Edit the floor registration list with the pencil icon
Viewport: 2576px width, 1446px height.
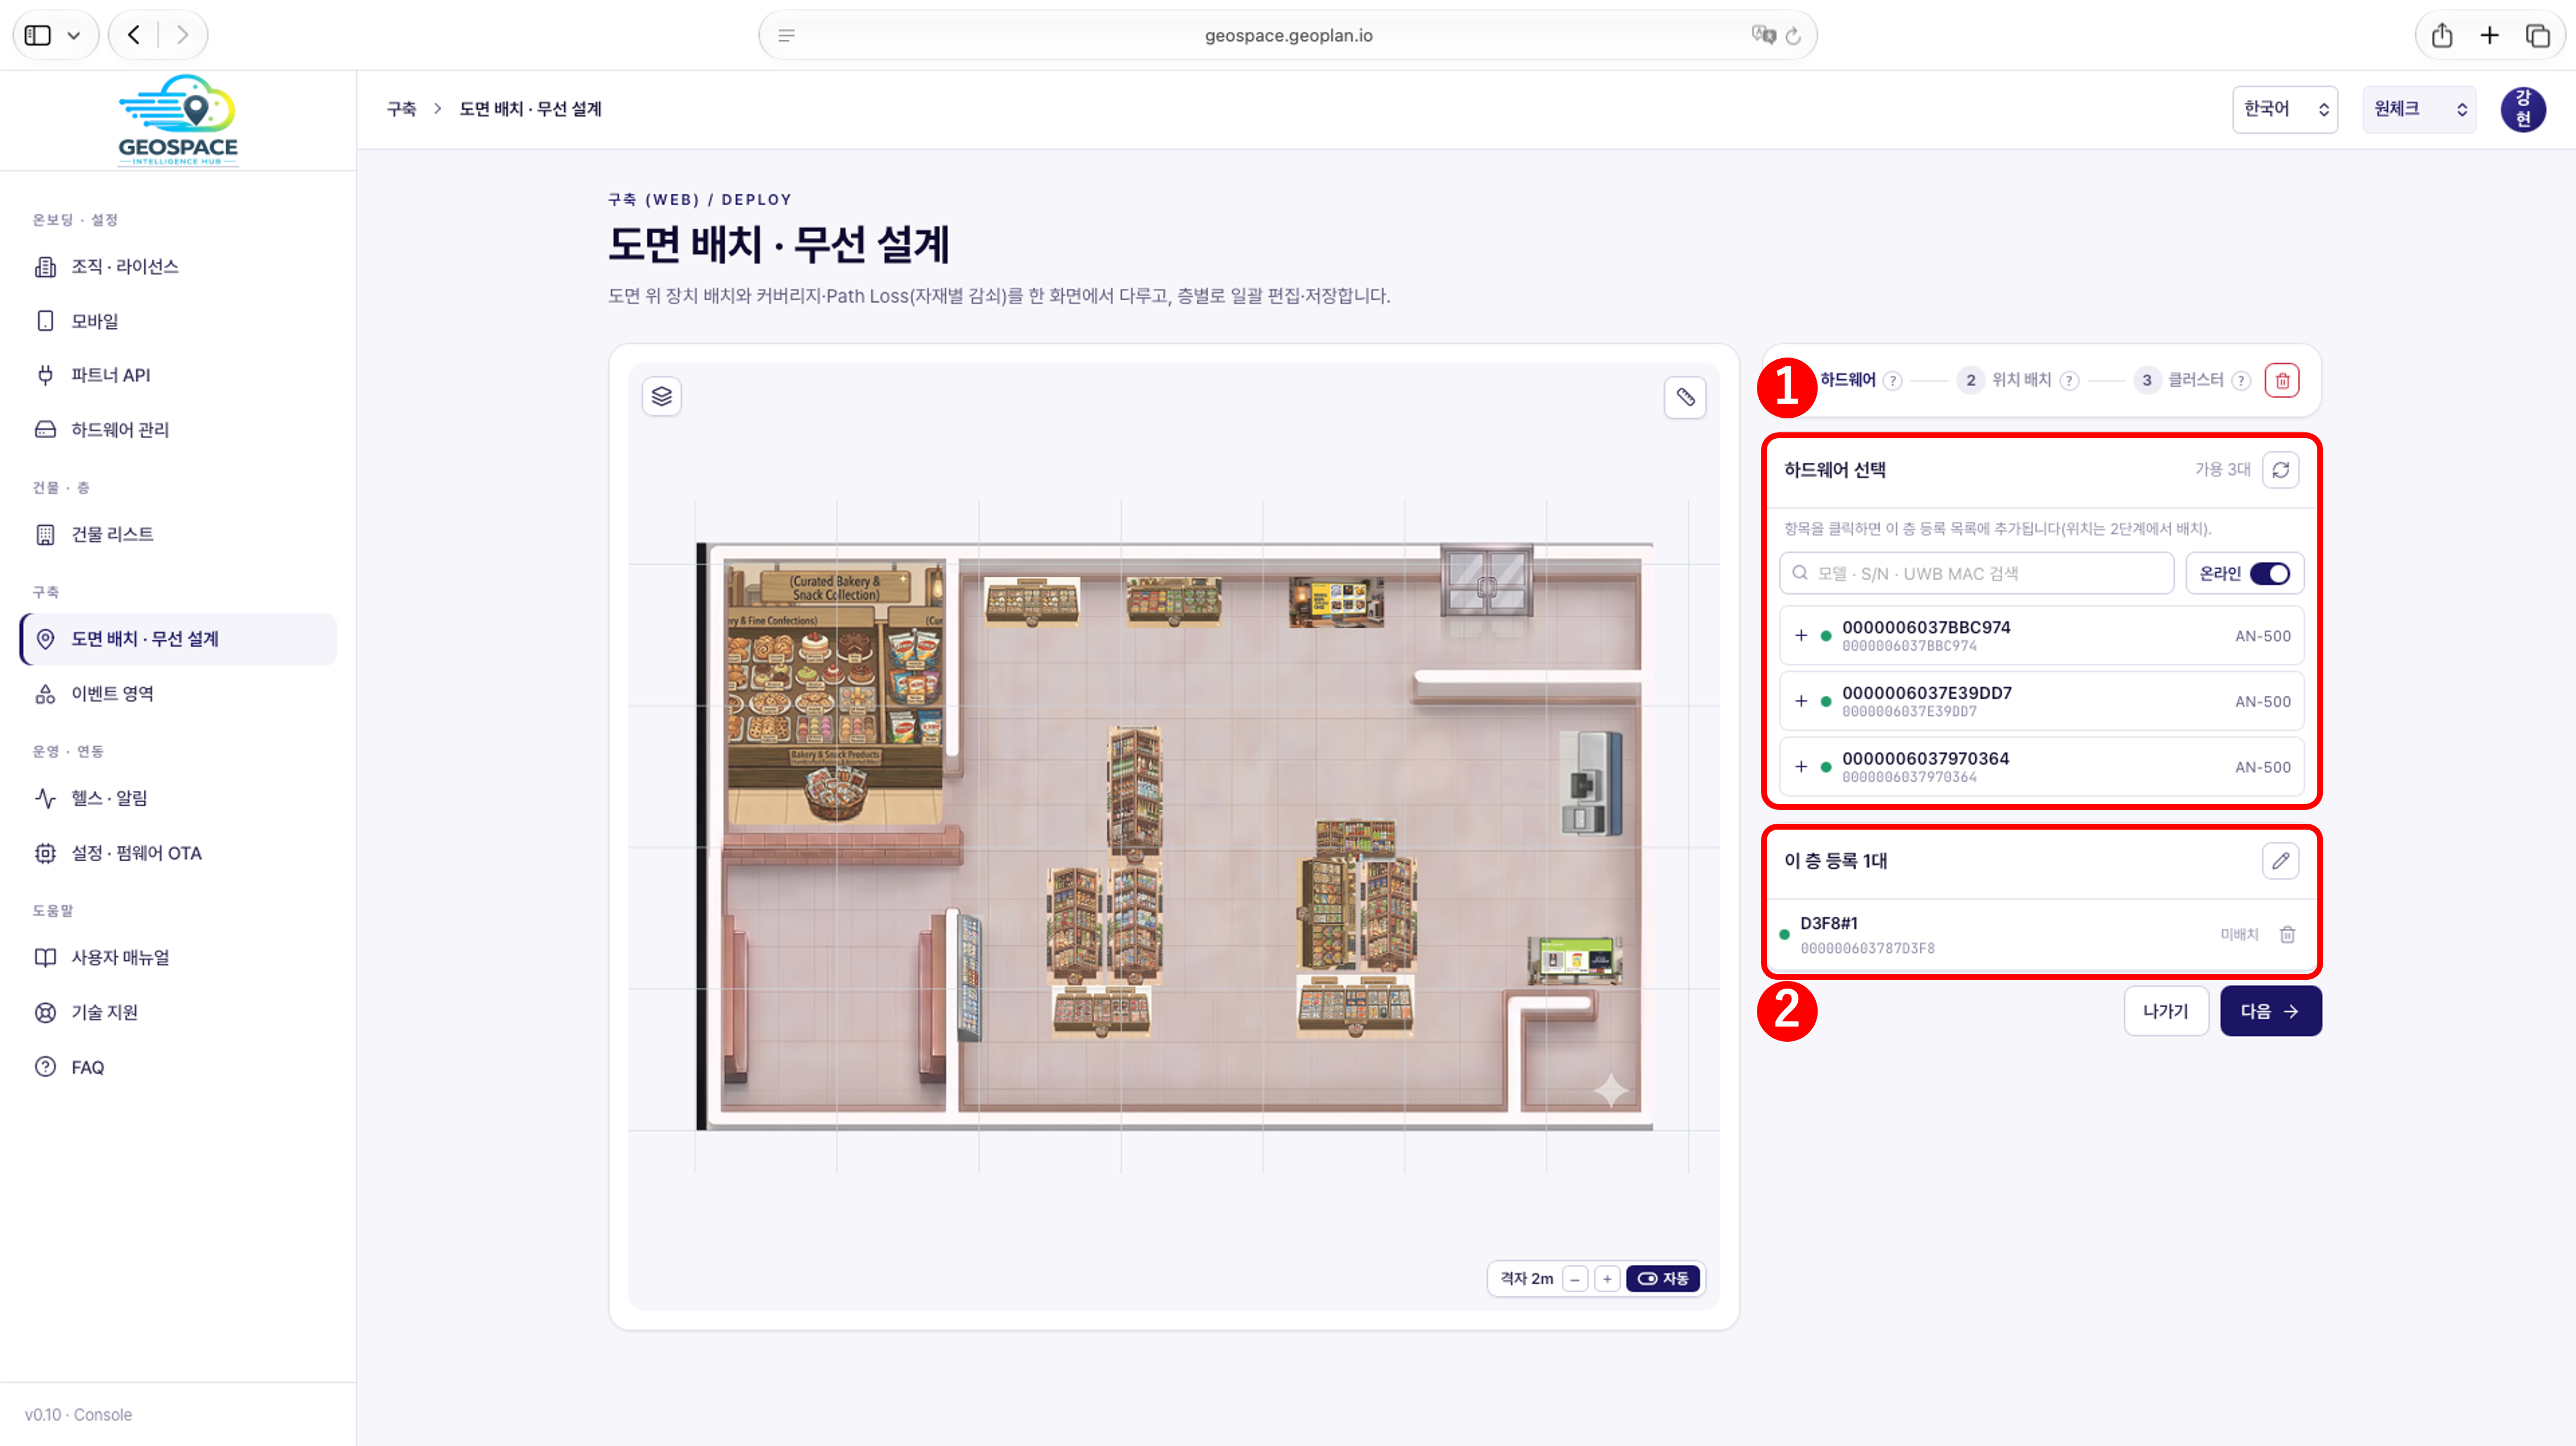click(2280, 861)
